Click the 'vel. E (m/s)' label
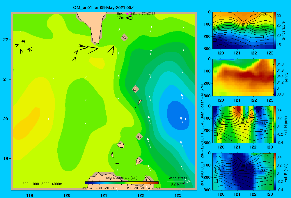 tap(286, 172)
